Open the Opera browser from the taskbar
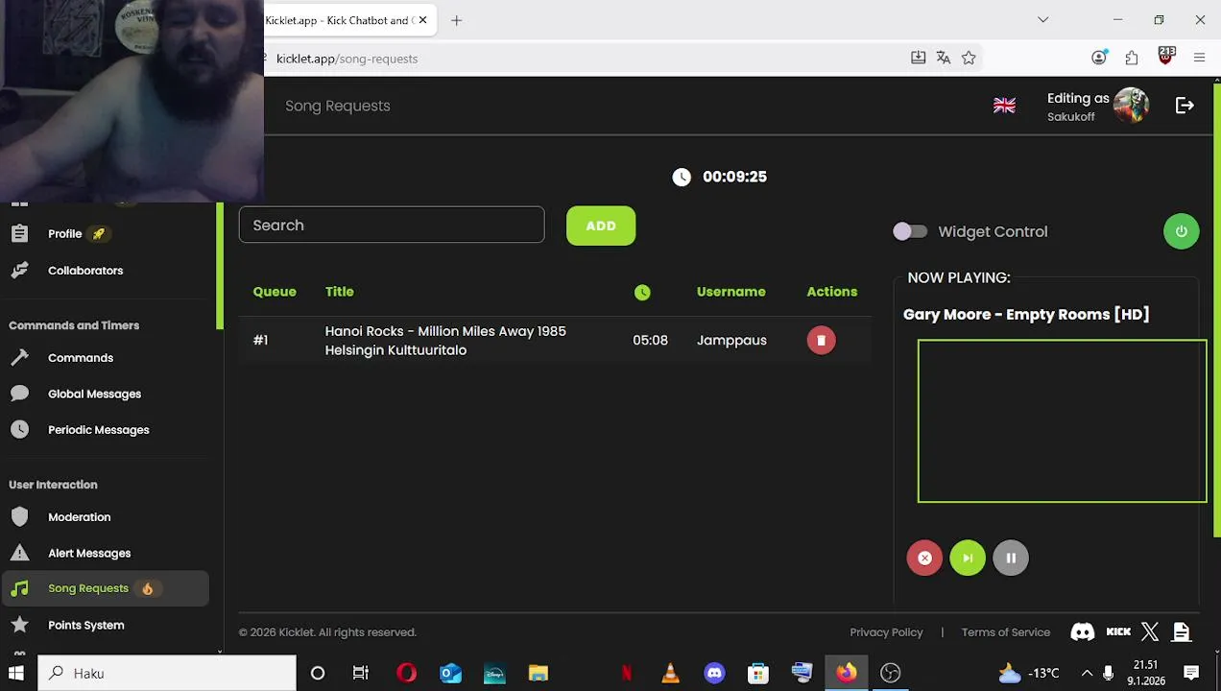This screenshot has width=1221, height=691. point(406,673)
